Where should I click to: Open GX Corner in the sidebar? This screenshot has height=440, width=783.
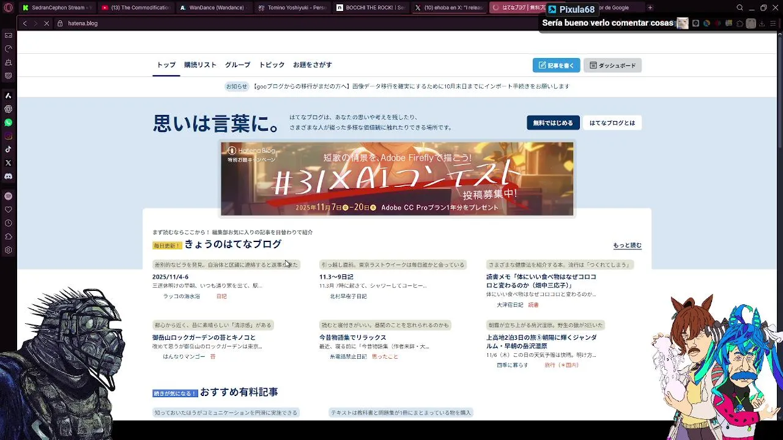8,35
